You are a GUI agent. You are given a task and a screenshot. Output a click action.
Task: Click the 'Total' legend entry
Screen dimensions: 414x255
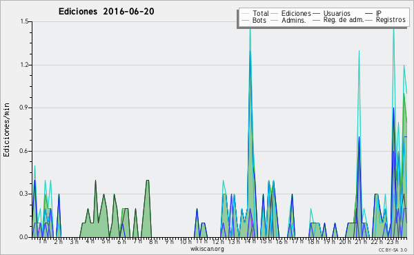pos(260,13)
